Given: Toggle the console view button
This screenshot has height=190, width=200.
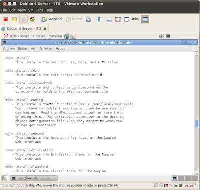Looking at the screenshot, I should tap(145, 19).
